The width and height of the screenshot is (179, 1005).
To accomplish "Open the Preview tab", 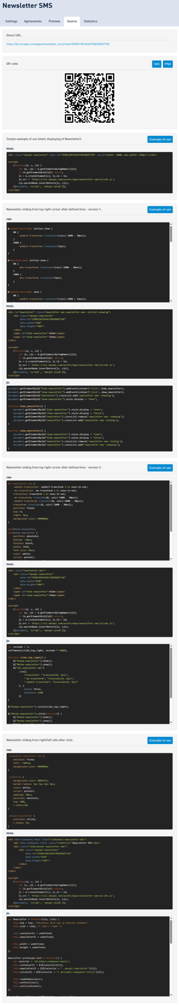I will [54, 21].
